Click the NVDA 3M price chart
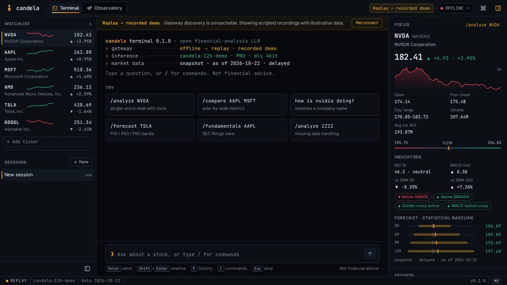 [x=448, y=78]
